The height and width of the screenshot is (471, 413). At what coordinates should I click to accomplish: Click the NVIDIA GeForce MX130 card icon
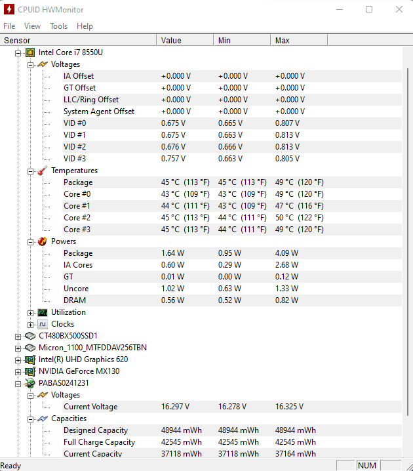point(30,371)
